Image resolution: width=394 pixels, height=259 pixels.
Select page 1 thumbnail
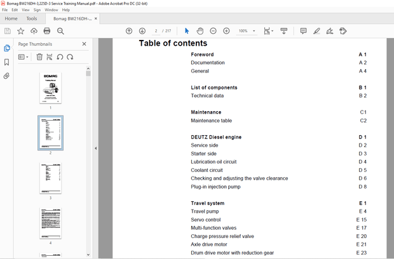tap(50, 88)
